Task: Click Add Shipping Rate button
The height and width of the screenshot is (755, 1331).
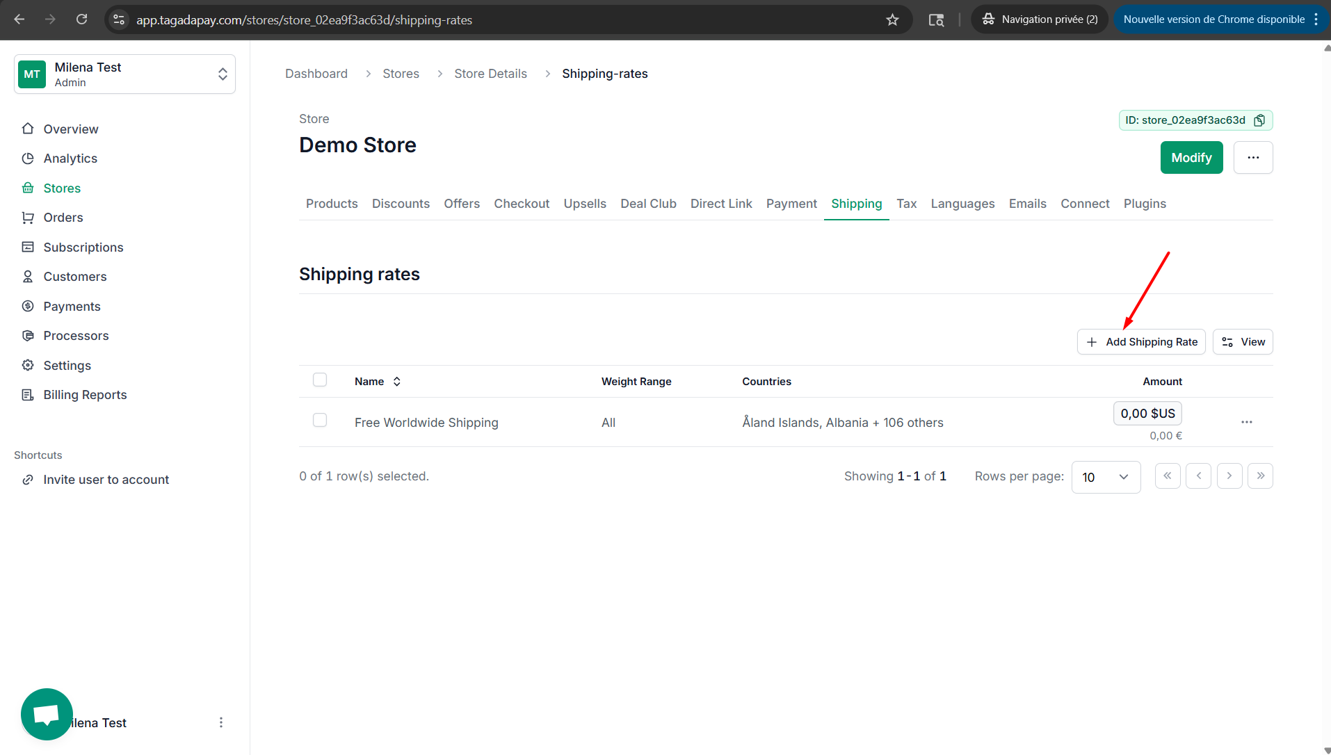Action: coord(1141,342)
